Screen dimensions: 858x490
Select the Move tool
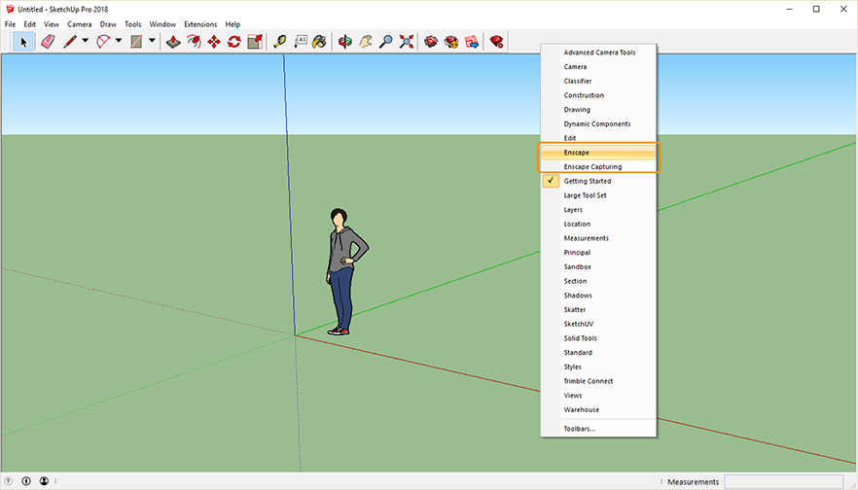[x=214, y=41]
